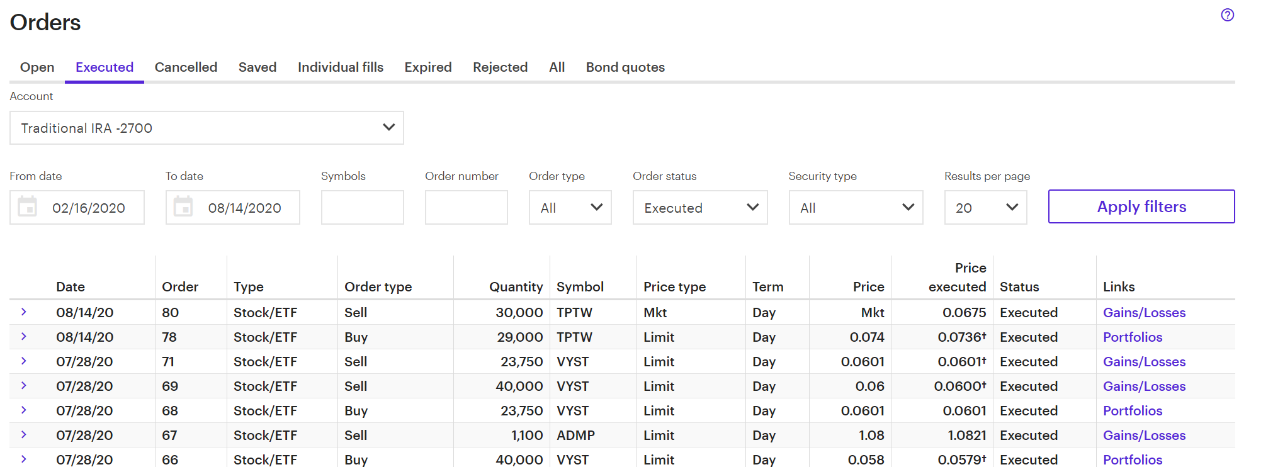
Task: Open the Security type dropdown
Action: click(x=856, y=208)
